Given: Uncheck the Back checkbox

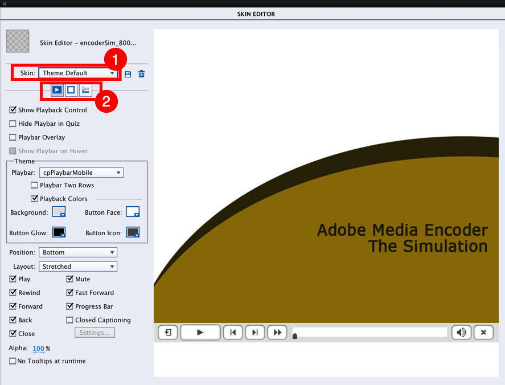Looking at the screenshot, I should tap(13, 320).
